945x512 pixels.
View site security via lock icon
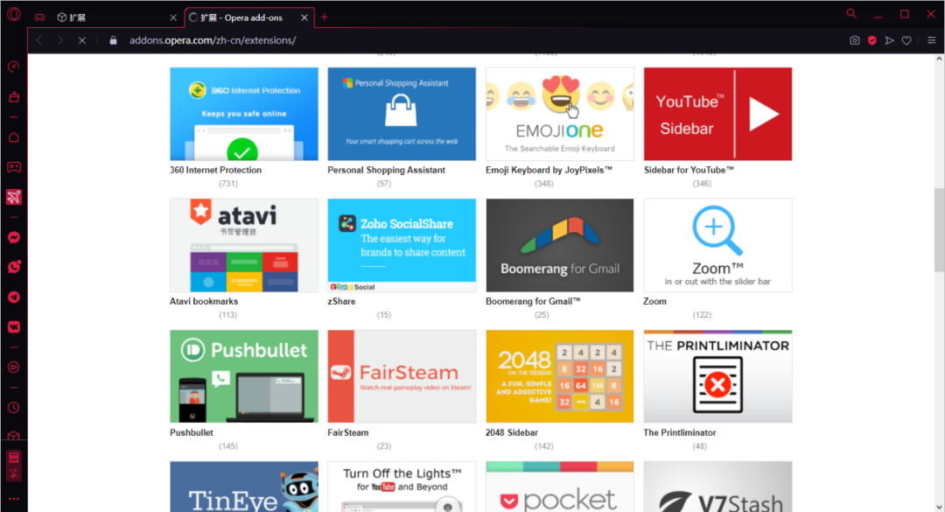(113, 40)
